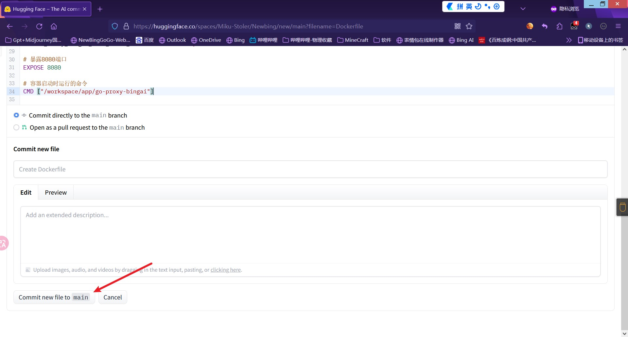Click the EXPOSE 8080 code line
Image resolution: width=628 pixels, height=337 pixels.
click(x=42, y=68)
